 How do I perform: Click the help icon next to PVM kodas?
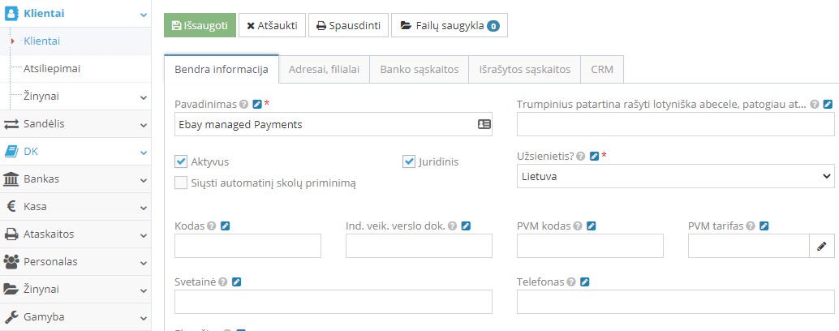point(578,226)
